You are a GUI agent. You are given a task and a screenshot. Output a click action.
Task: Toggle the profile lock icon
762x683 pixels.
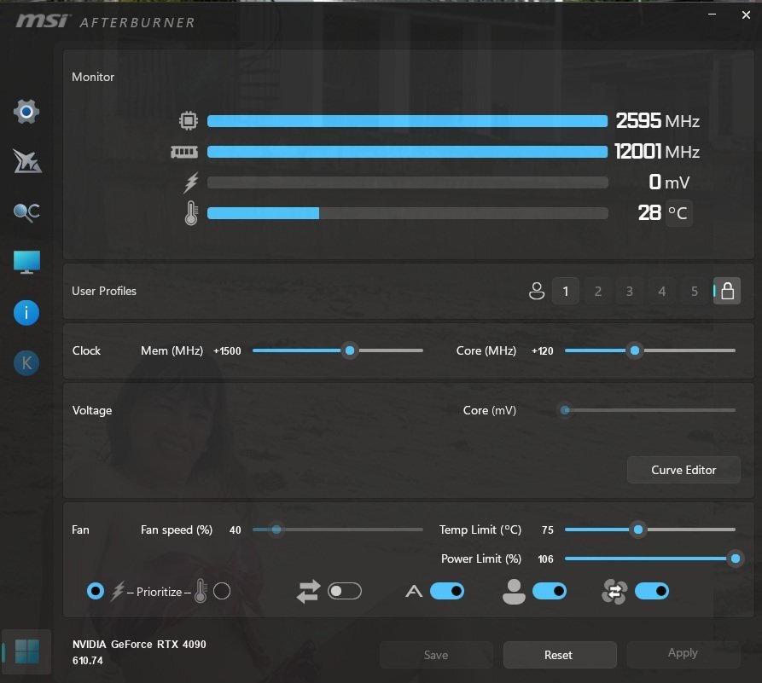(727, 291)
